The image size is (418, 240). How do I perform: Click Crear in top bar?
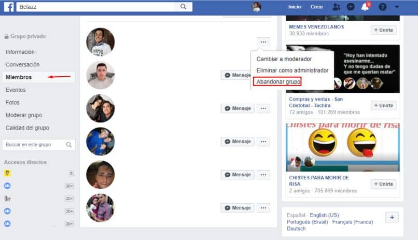[x=317, y=7]
